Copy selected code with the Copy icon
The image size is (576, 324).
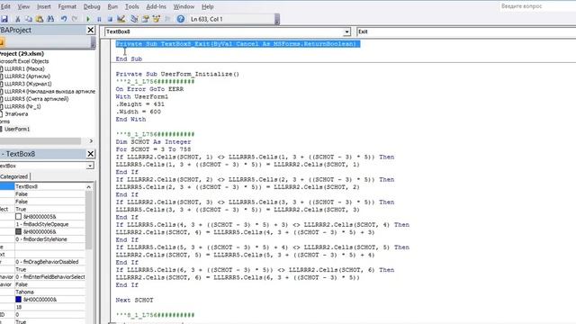pos(28,19)
